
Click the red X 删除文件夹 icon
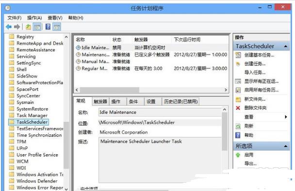point(238,108)
